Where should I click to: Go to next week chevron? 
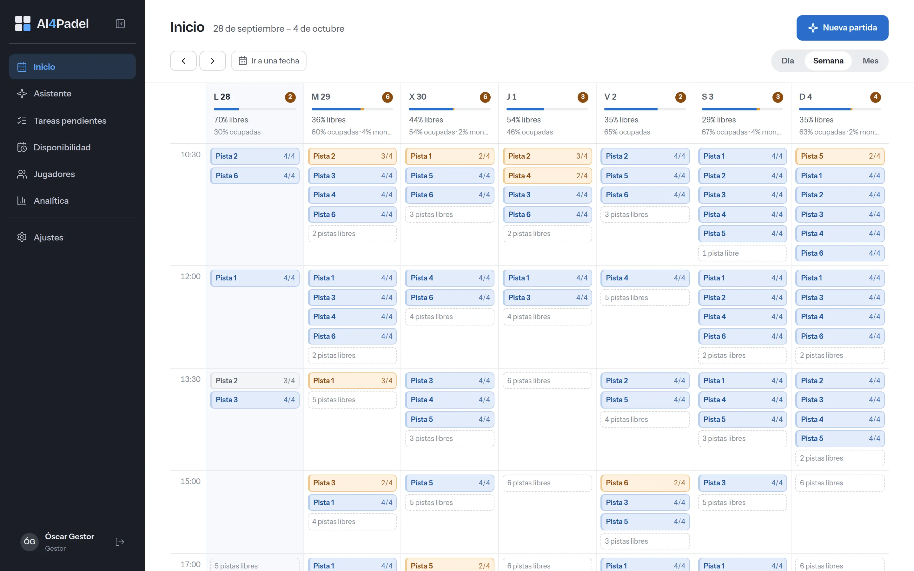(x=213, y=61)
